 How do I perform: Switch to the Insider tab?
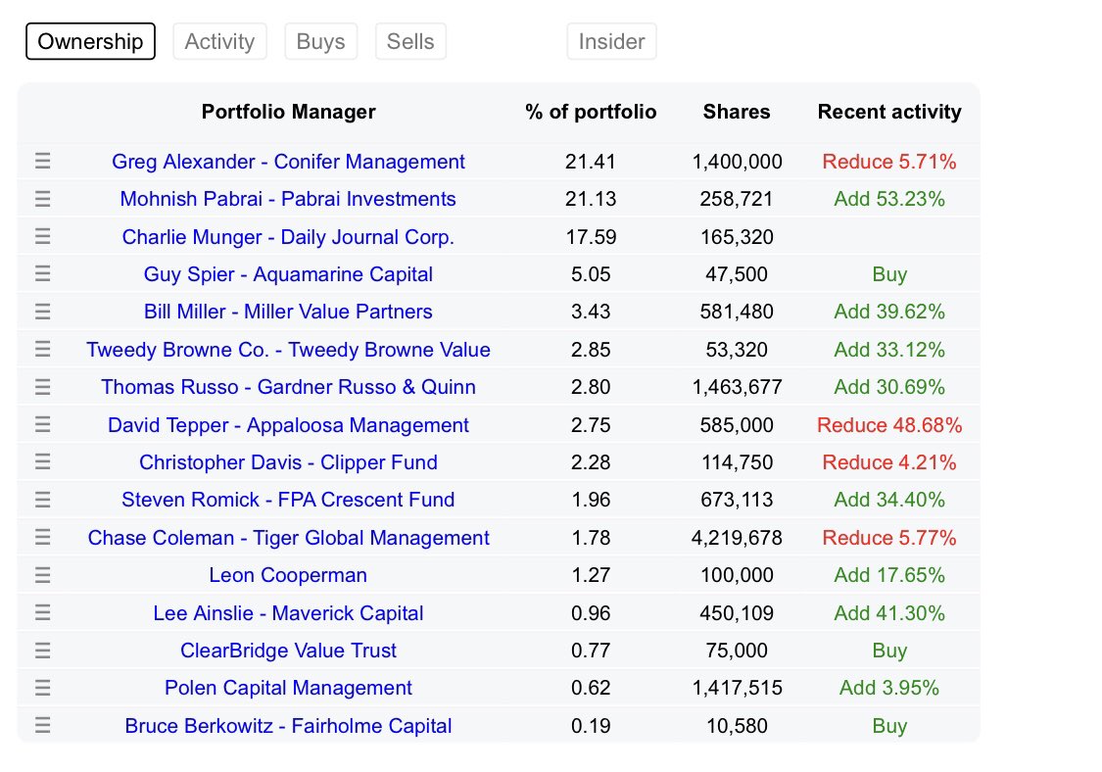click(x=612, y=41)
